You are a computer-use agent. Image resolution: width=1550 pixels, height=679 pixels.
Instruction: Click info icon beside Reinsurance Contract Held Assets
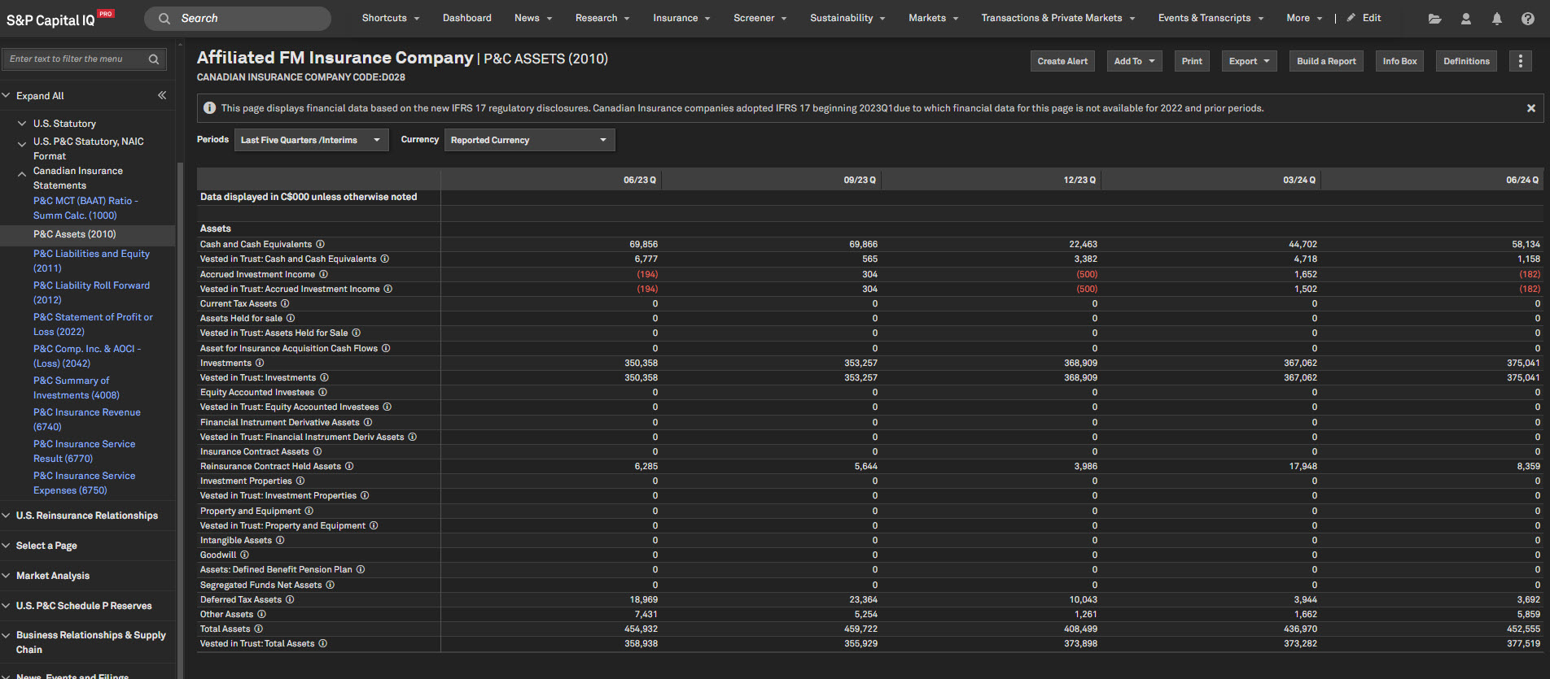click(349, 466)
